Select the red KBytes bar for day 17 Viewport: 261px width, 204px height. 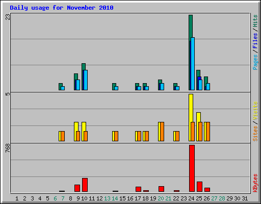click(138, 189)
